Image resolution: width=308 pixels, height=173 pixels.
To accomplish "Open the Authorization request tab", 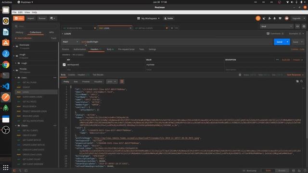I will (79, 49).
